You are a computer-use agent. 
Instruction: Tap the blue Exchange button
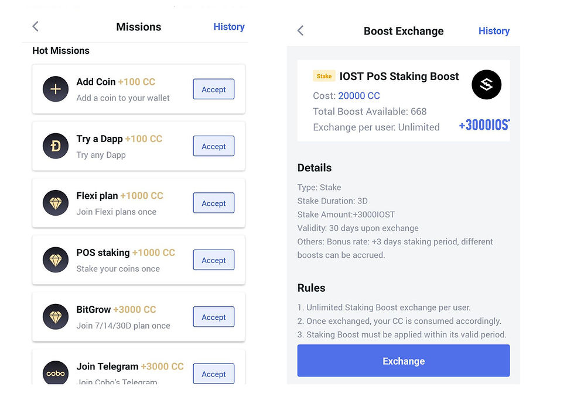point(404,361)
